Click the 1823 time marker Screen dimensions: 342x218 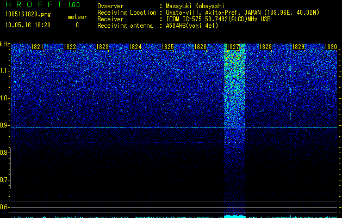103,47
